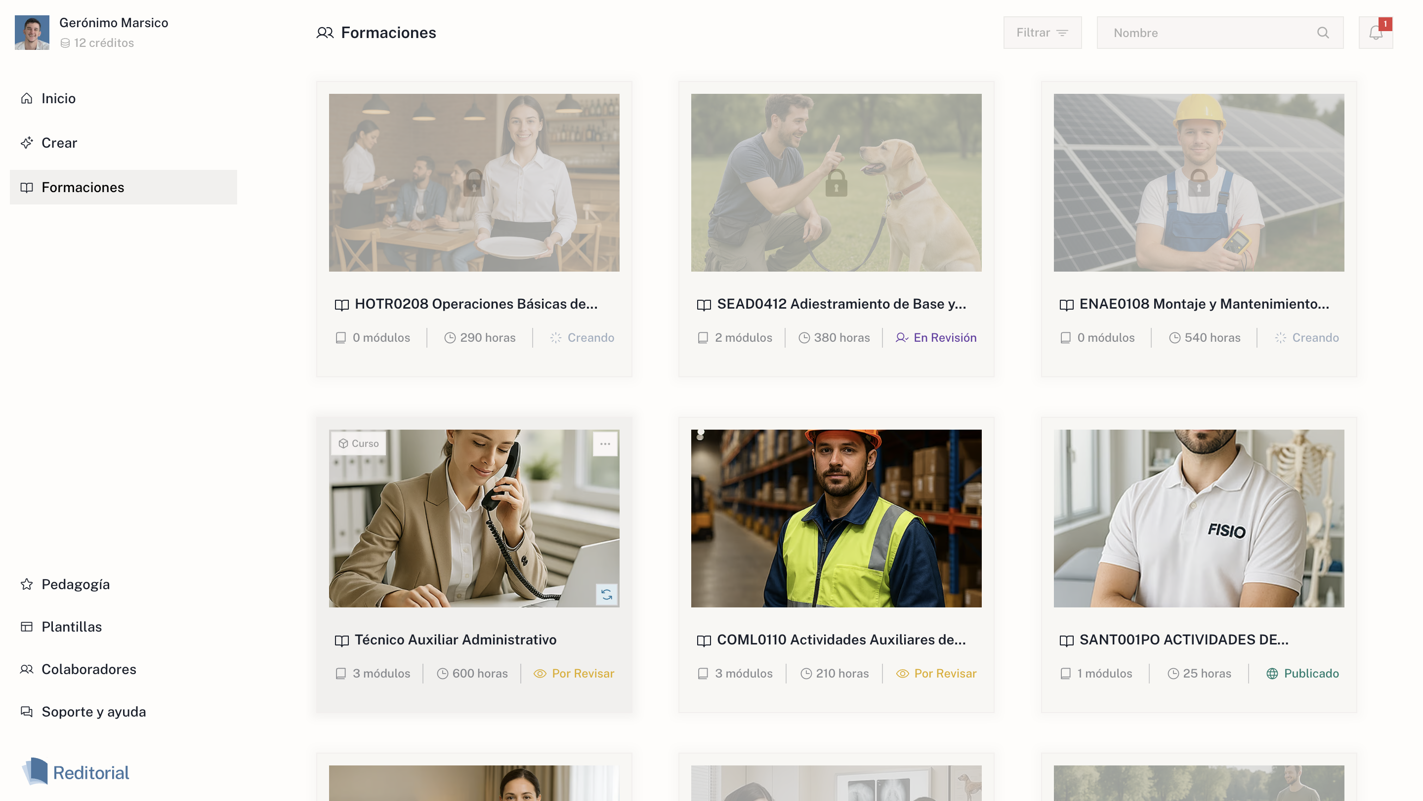Click the credits coin icon under username

click(x=65, y=43)
